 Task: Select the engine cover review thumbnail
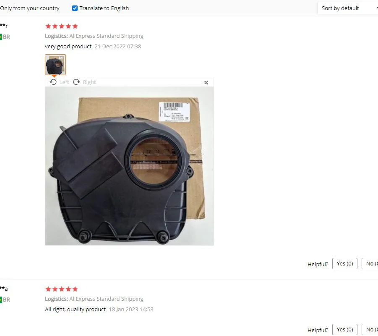[x=55, y=65]
